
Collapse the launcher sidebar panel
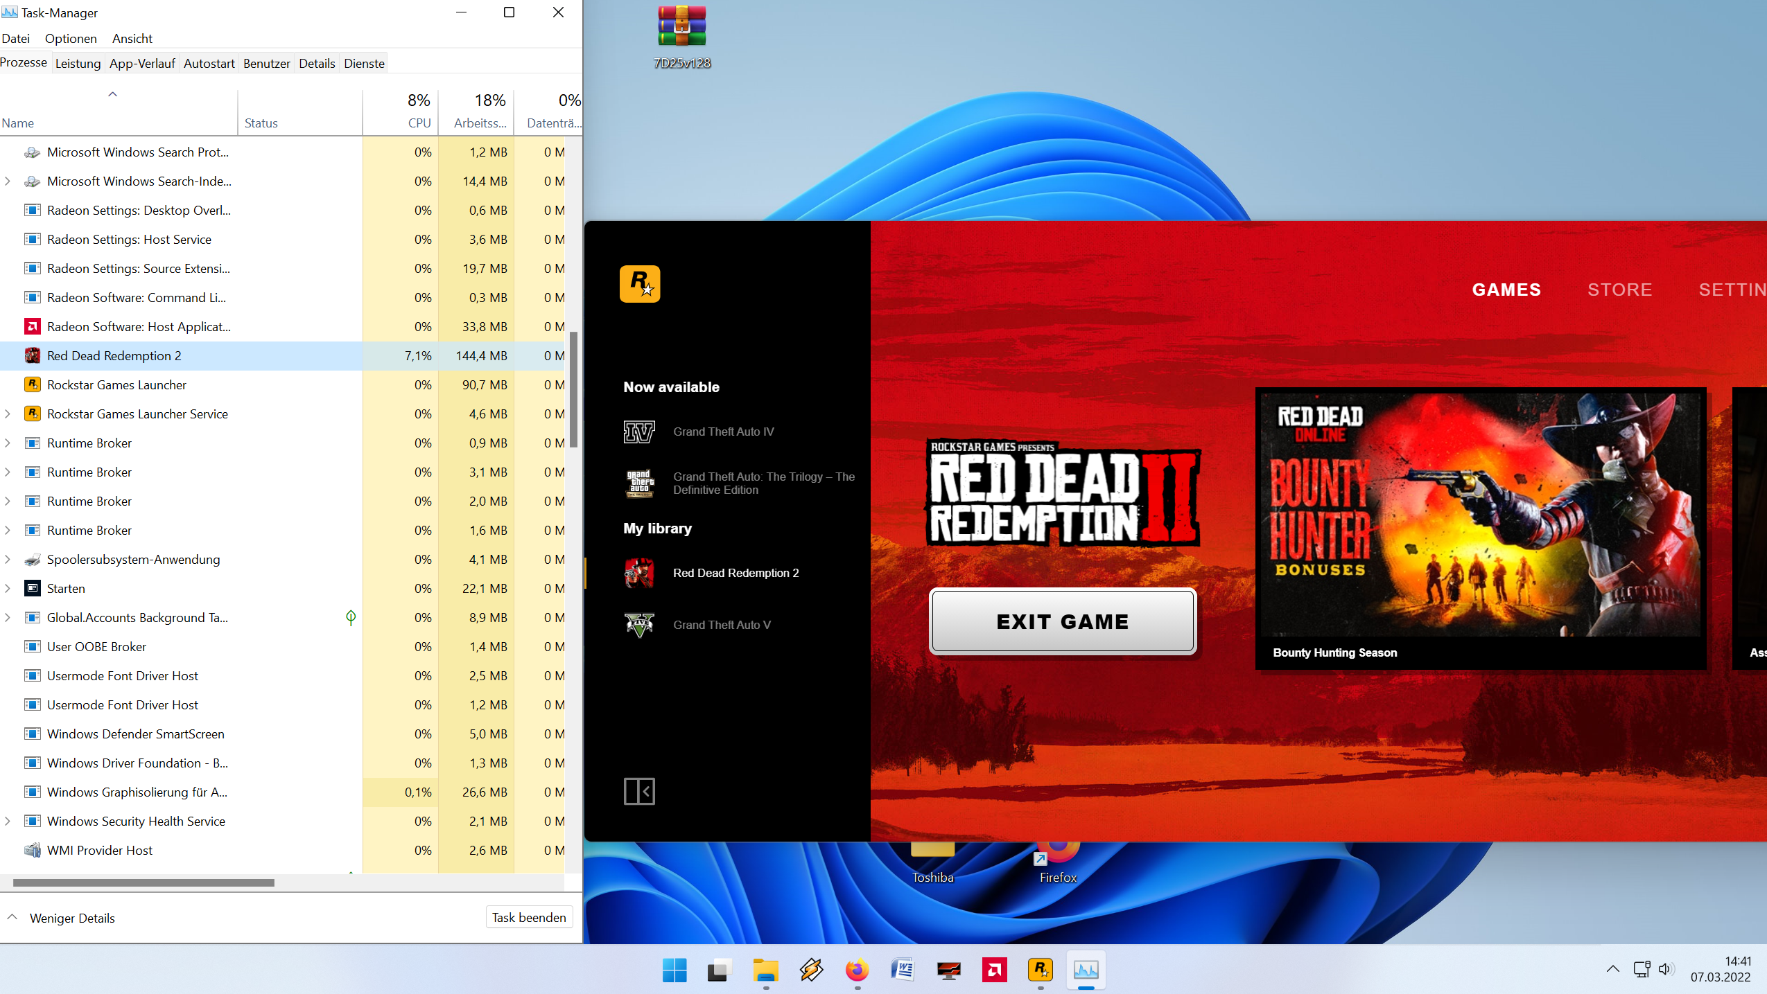[x=638, y=790]
